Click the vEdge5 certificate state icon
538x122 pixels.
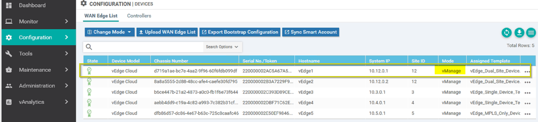tap(89, 113)
